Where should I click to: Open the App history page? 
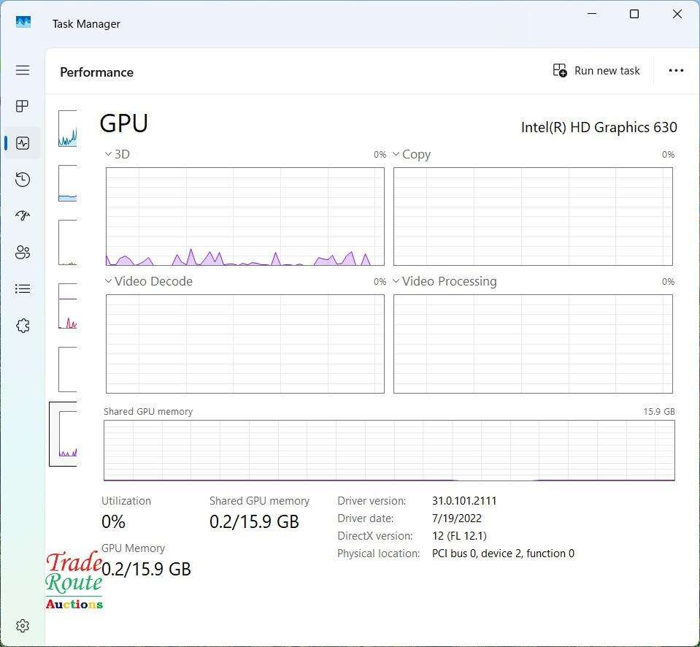click(23, 180)
